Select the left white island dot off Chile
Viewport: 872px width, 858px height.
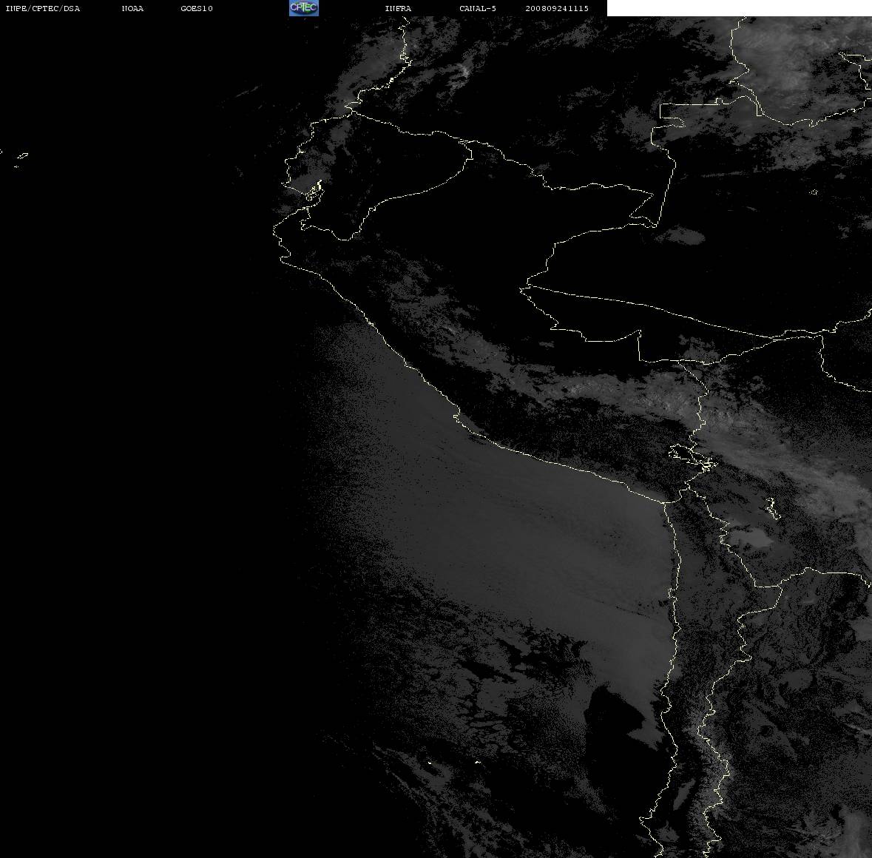point(429,763)
